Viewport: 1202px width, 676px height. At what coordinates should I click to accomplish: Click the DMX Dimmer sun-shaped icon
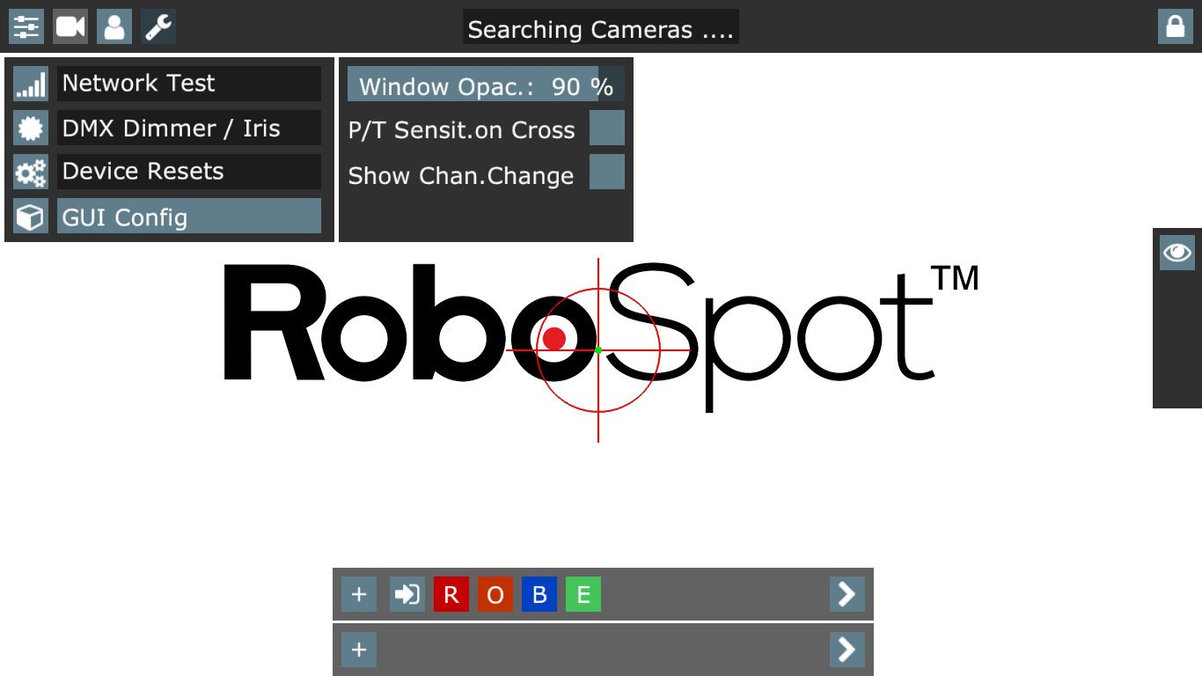pyautogui.click(x=31, y=128)
